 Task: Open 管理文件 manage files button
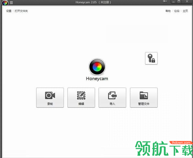[x=144, y=98]
